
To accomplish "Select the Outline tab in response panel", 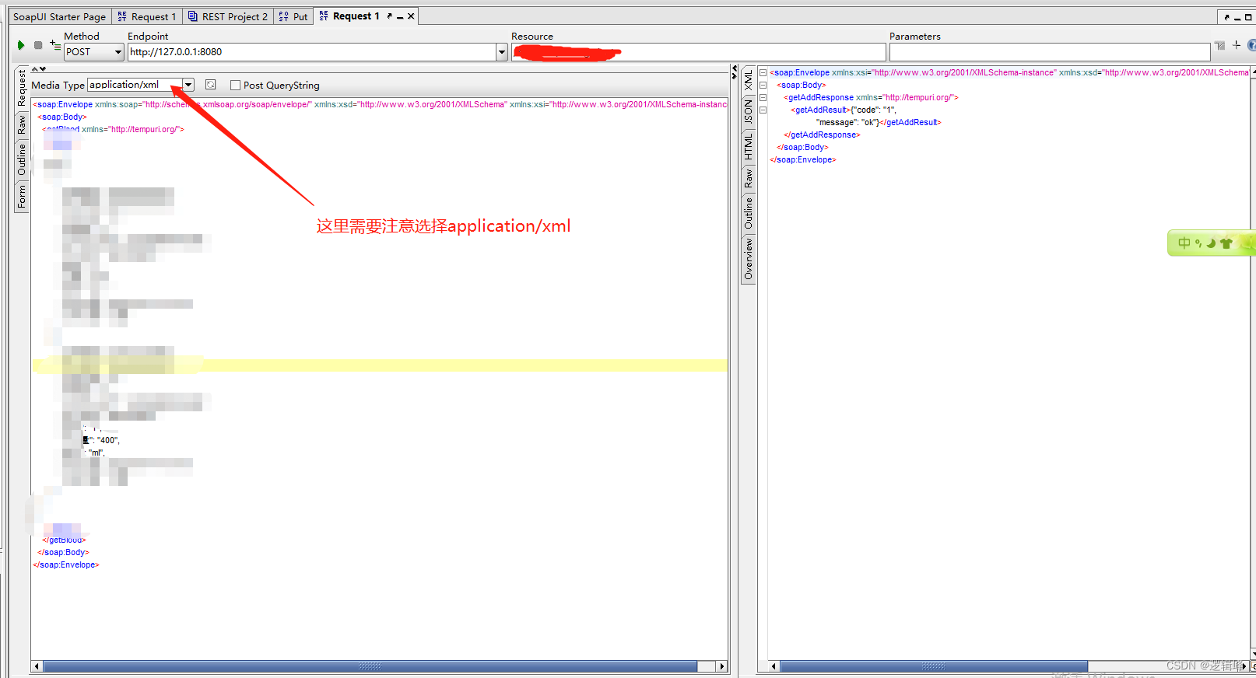I will 749,213.
